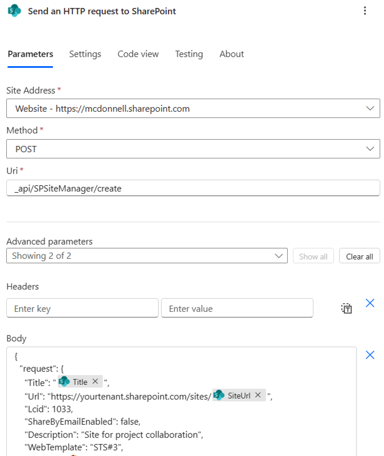Viewport: 384px width, 456px height.
Task: Open the About tab
Action: pyautogui.click(x=232, y=54)
